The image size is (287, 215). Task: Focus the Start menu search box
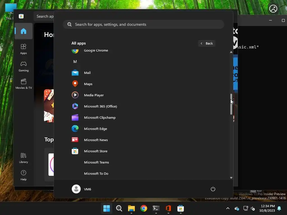coord(144,25)
